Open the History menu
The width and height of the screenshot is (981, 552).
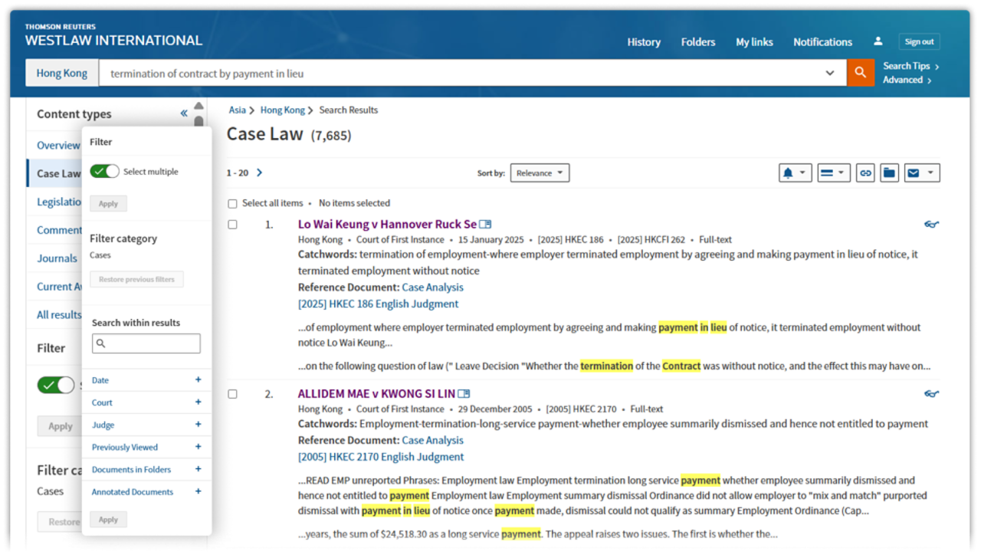[x=643, y=42]
